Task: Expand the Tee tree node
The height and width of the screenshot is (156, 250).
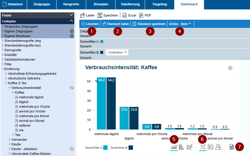Action: (13, 135)
